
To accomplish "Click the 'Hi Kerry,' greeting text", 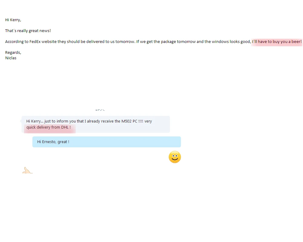I will pos(13,20).
